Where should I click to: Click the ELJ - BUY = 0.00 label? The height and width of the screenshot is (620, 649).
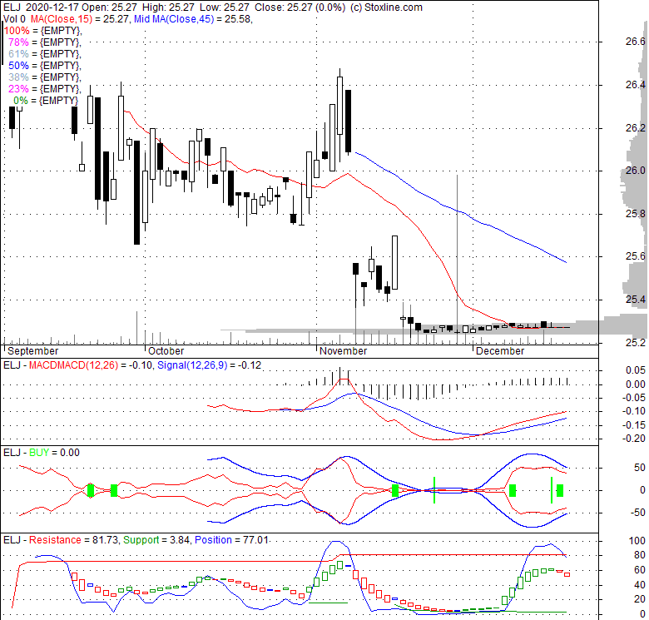click(42, 453)
